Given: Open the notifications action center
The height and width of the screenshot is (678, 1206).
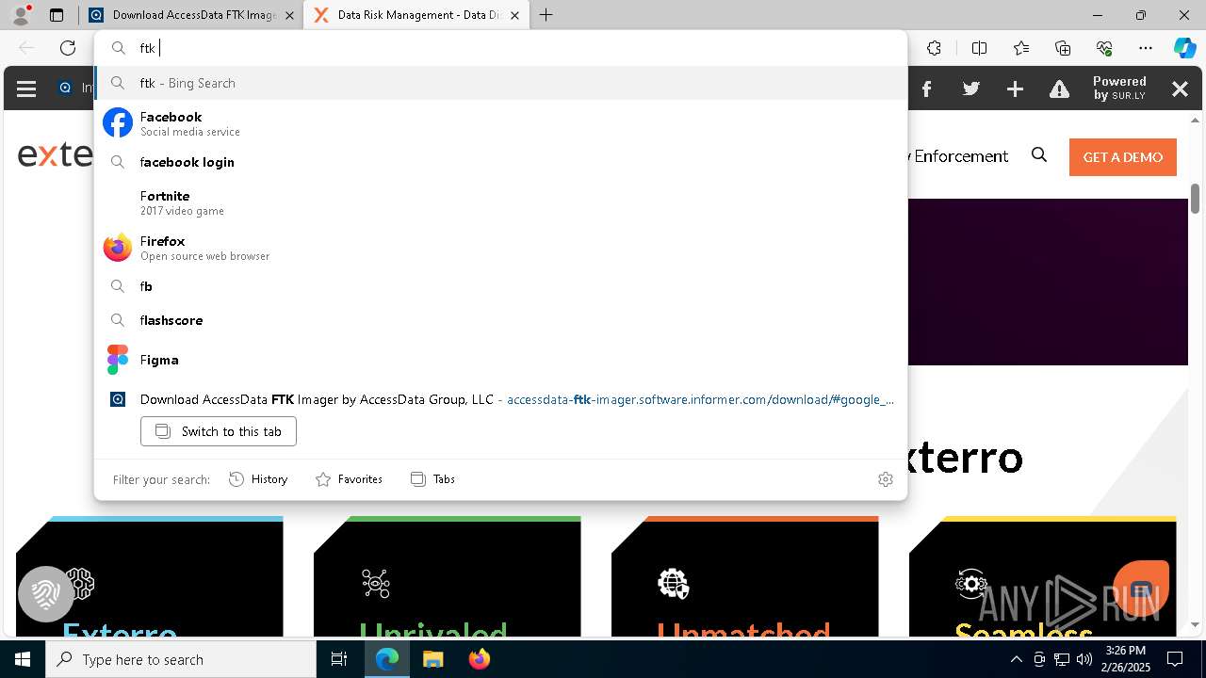Looking at the screenshot, I should 1175,659.
